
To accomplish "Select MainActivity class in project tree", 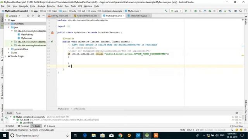I will [25, 34].
